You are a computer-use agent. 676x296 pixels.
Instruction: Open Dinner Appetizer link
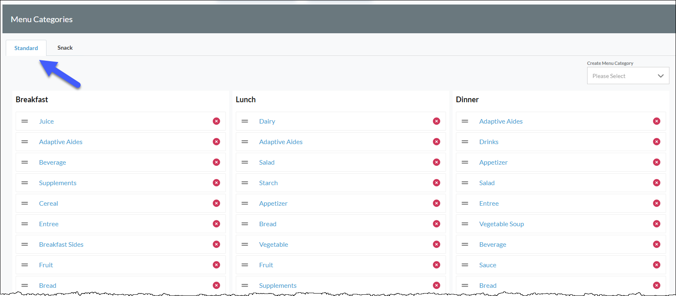493,162
